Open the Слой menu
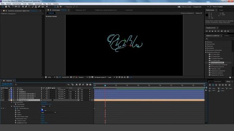Viewport: 234px width, 131px height. click(x=24, y=4)
